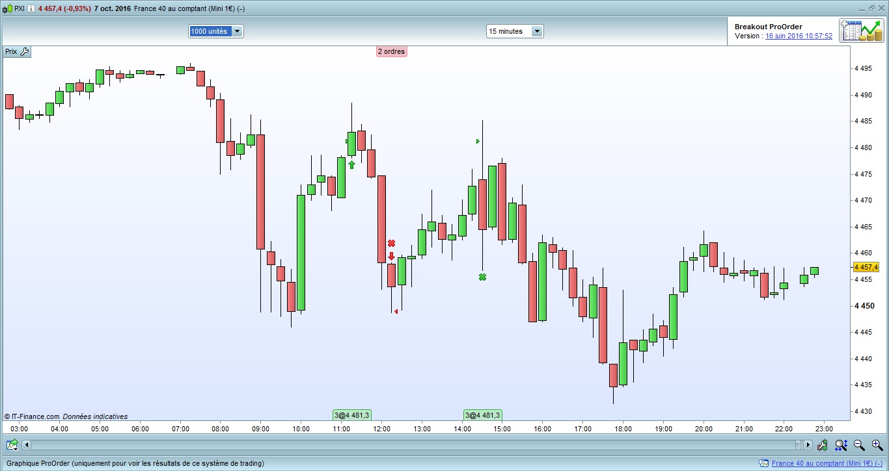Click the share chart icon at bottom left
The image size is (889, 471).
12,445
